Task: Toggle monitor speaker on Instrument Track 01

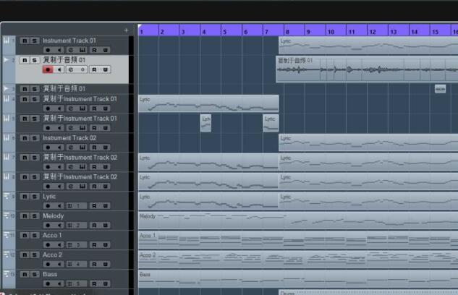Action: pyautogui.click(x=59, y=50)
